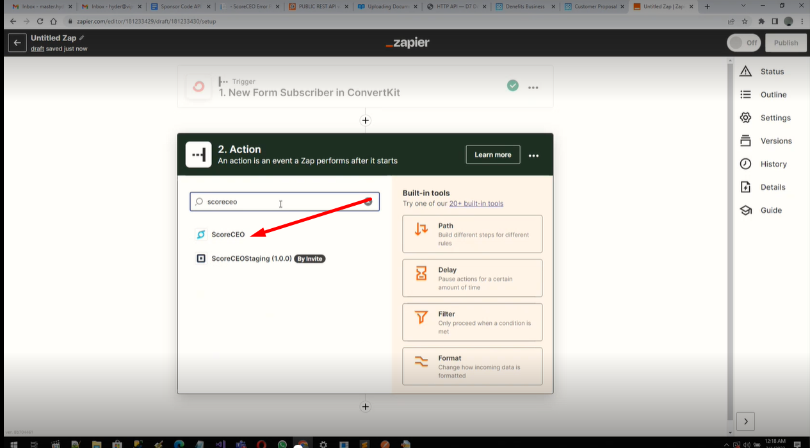Screen dimensions: 810x448
Task: Add step below the Action card
Action: [365, 406]
